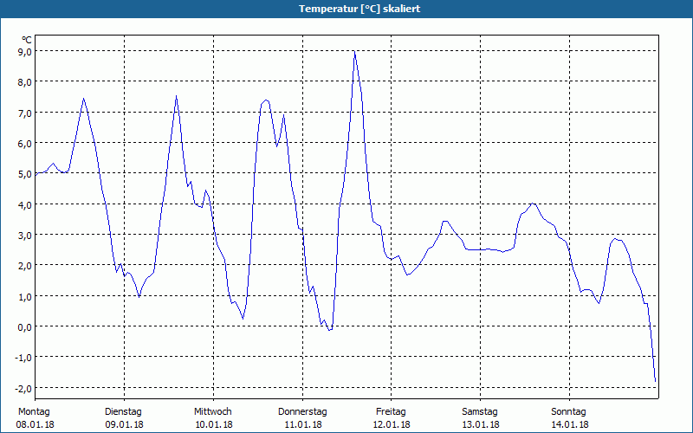Viewport: 693px width, 433px height.
Task: Click the Montag day label
Action: coord(34,412)
